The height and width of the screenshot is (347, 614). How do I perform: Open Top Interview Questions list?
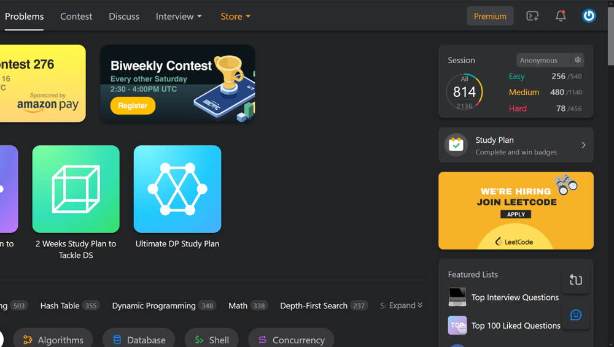(515, 297)
